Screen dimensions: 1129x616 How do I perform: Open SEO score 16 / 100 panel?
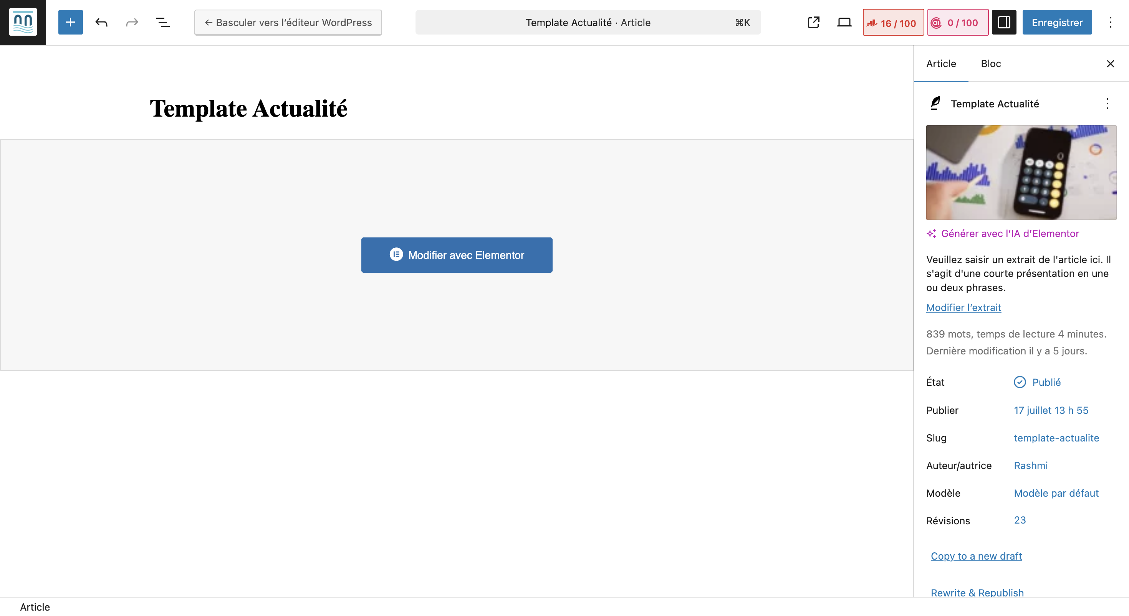[893, 23]
